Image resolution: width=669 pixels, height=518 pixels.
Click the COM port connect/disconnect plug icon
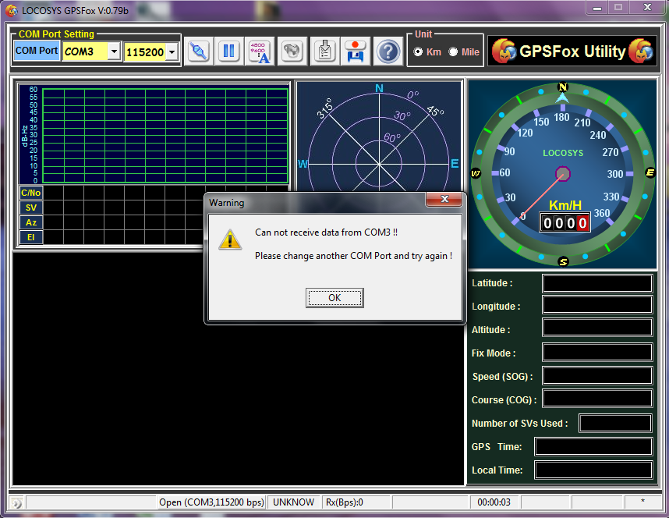pyautogui.click(x=198, y=51)
